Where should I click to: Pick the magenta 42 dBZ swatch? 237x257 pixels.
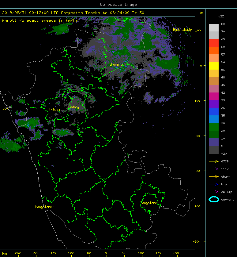point(214,96)
